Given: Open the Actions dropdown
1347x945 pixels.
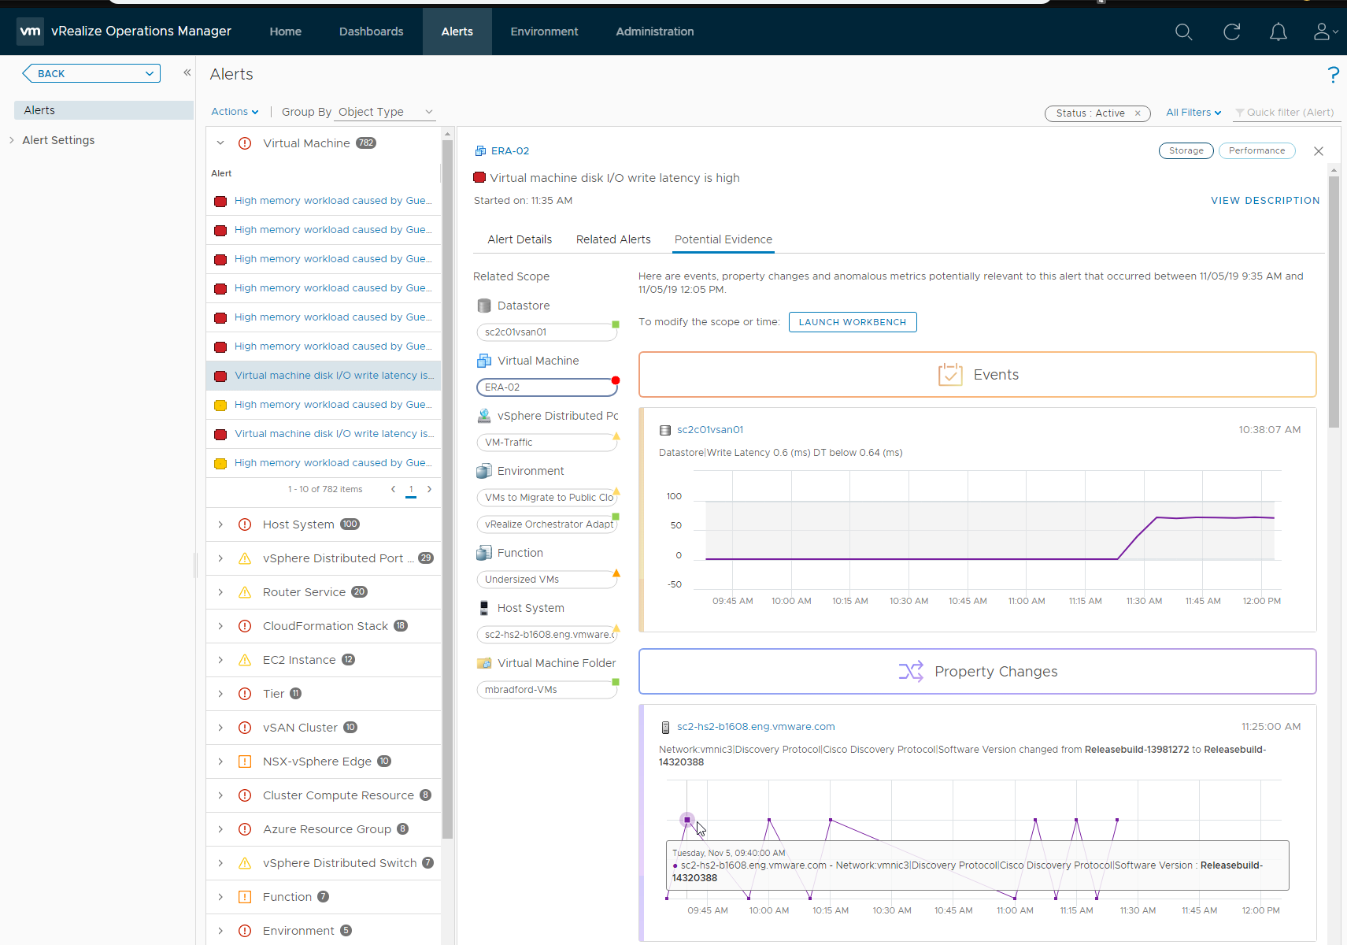Looking at the screenshot, I should click(235, 112).
